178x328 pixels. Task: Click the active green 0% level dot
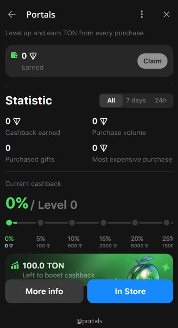click(x=9, y=223)
